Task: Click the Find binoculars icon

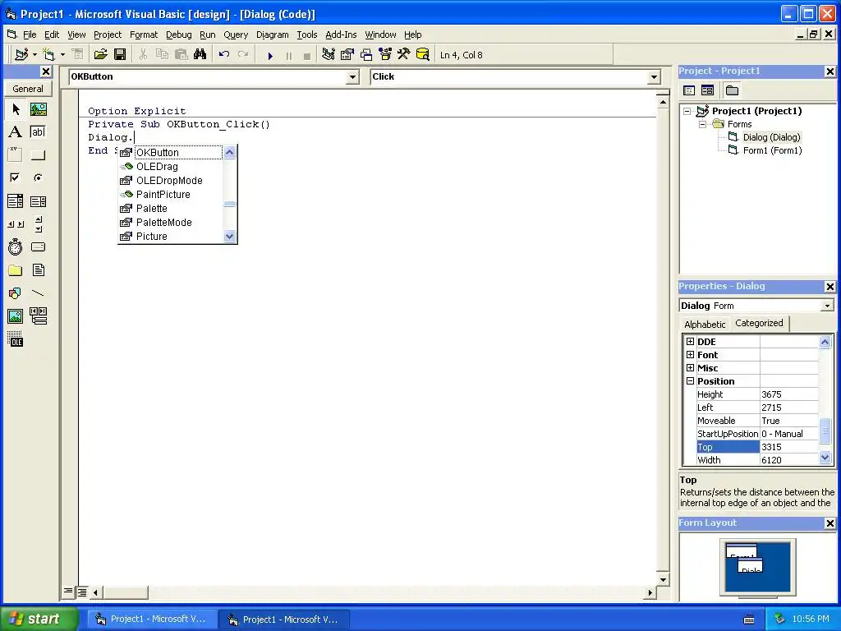Action: point(200,54)
